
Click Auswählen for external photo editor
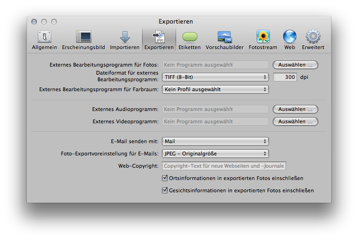pos(295,65)
